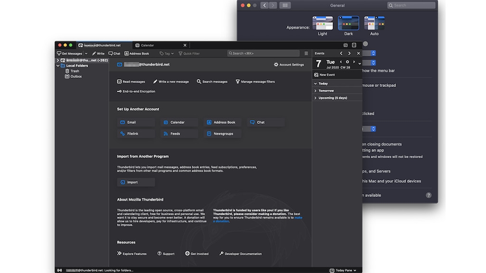Open Developer Documentation link
486x273 pixels.
coord(241,253)
